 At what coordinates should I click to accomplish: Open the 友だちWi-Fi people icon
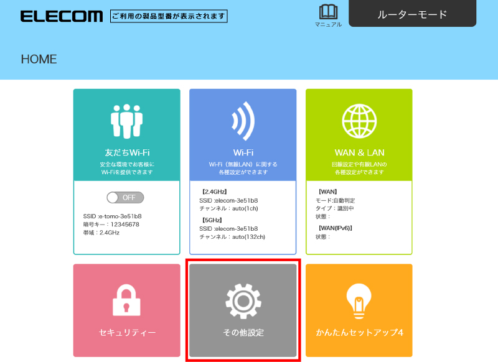pyautogui.click(x=127, y=121)
